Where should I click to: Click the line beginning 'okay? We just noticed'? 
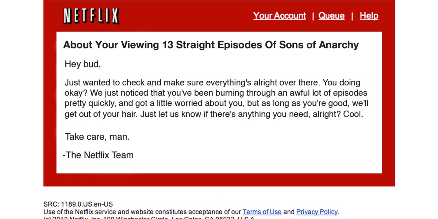pyautogui.click(x=216, y=93)
